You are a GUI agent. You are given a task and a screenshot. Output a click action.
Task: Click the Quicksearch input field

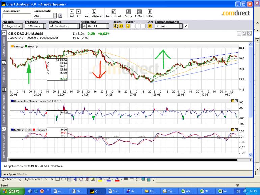[16, 16]
